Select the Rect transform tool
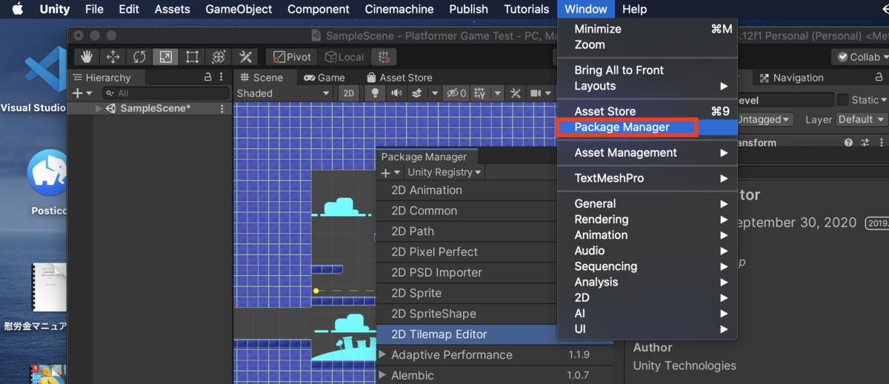The height and width of the screenshot is (384, 889). click(192, 57)
